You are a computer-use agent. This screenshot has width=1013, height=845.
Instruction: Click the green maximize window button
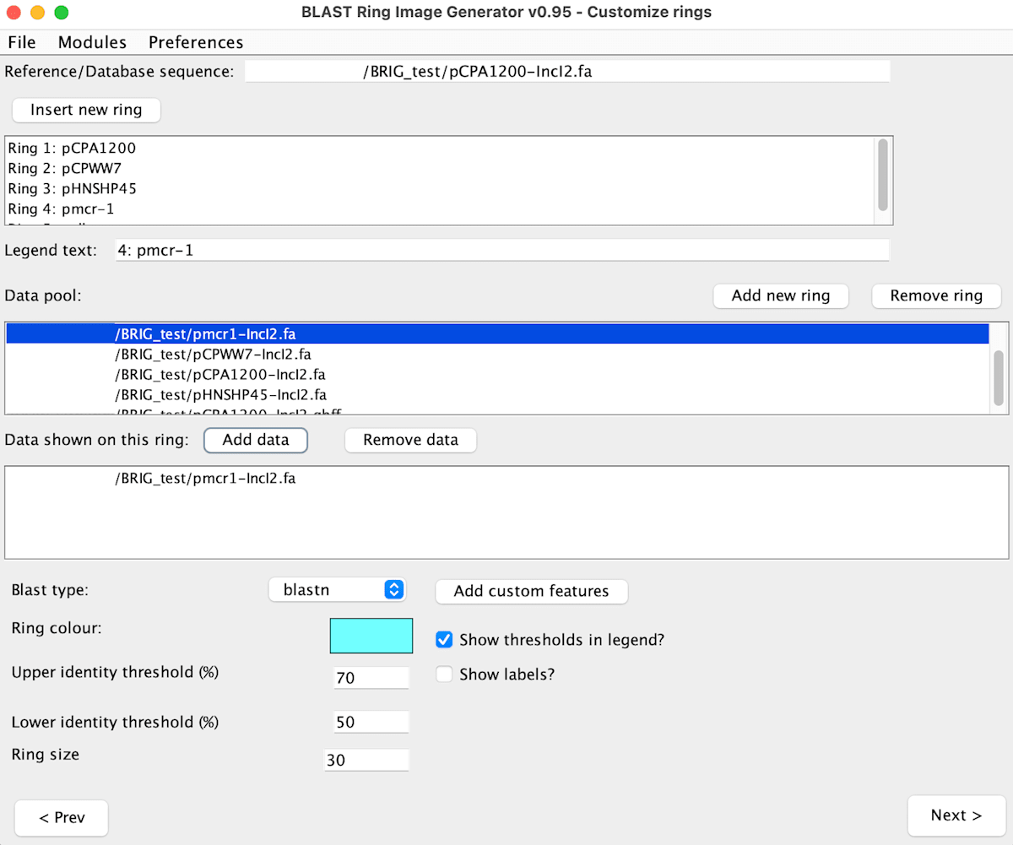[61, 13]
